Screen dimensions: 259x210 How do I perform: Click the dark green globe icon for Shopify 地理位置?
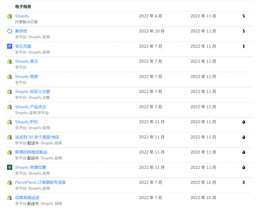pos(10,167)
